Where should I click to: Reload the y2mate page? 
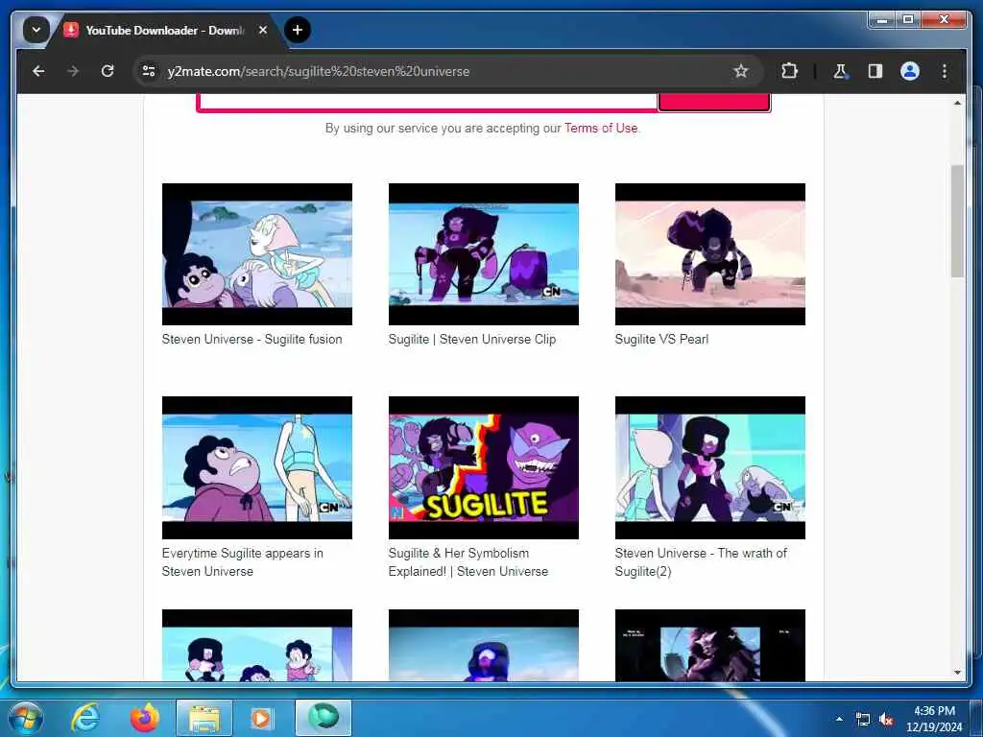(108, 71)
